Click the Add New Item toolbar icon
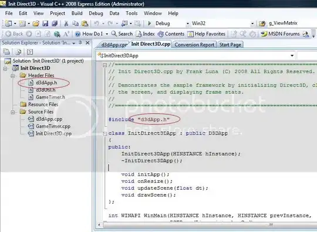 click(x=22, y=23)
